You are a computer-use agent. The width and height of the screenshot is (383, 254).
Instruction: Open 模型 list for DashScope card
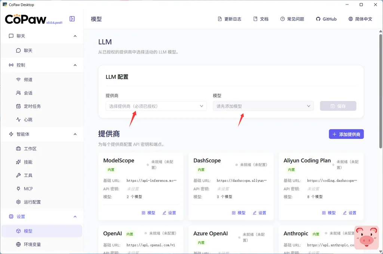[239, 213]
